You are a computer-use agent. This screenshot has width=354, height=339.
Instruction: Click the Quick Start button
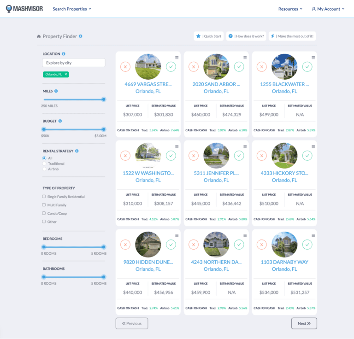[209, 36]
